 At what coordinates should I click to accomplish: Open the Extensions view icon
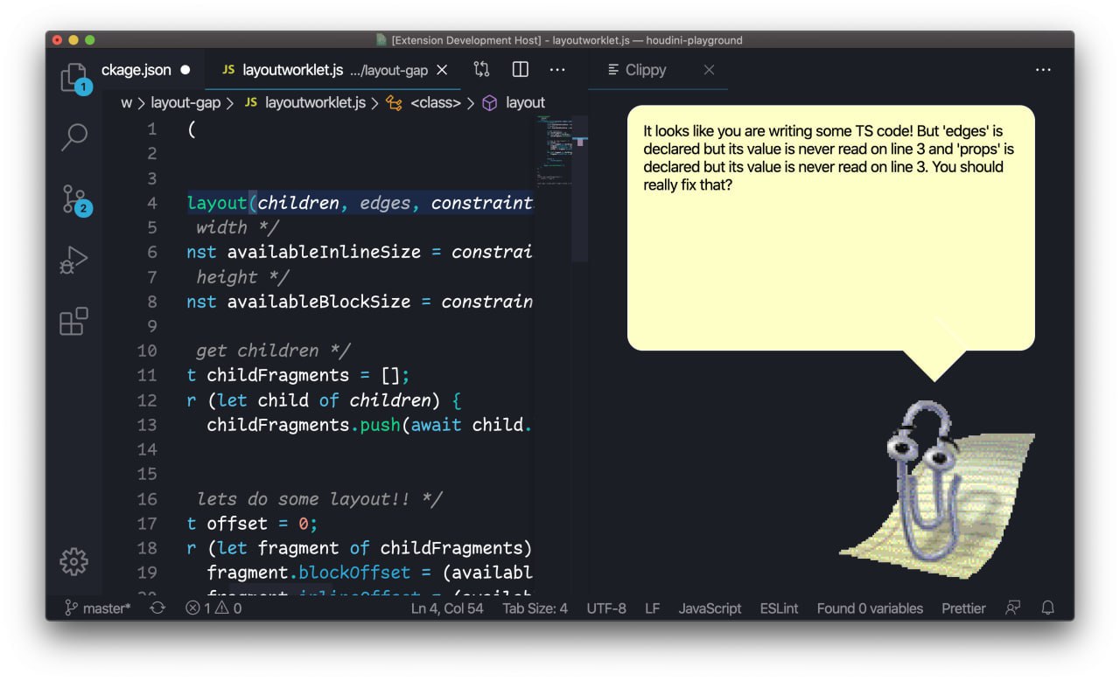pyautogui.click(x=73, y=321)
